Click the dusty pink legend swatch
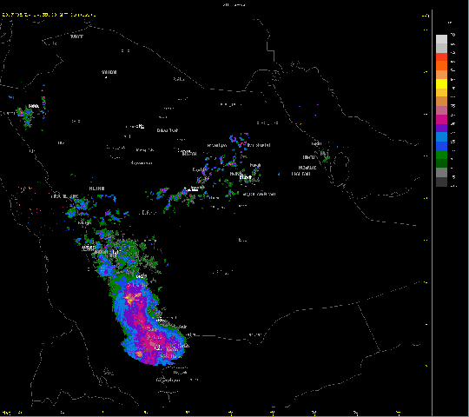Image resolution: width=469 pixels, height=417 pixels. click(x=441, y=110)
